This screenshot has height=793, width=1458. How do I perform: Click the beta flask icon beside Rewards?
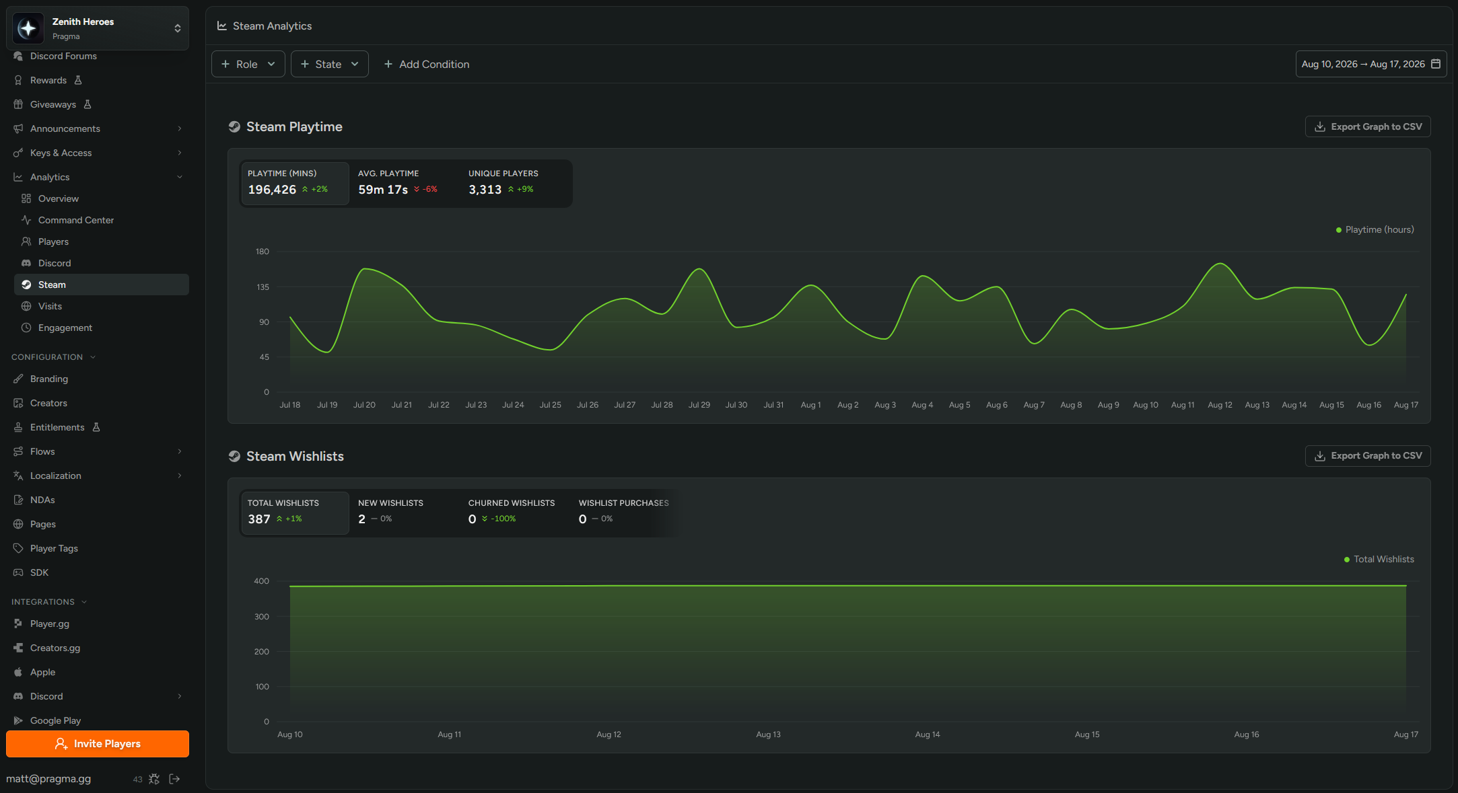(78, 80)
